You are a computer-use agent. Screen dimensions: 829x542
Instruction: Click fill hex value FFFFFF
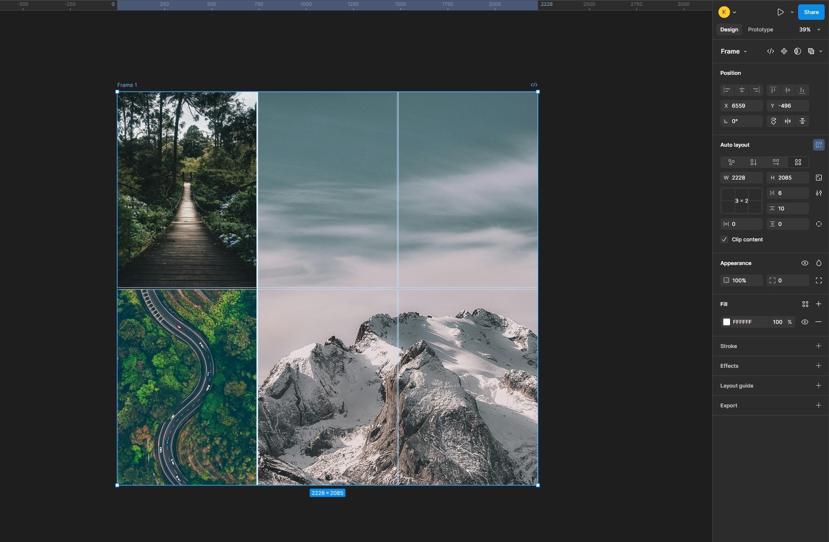click(x=742, y=322)
